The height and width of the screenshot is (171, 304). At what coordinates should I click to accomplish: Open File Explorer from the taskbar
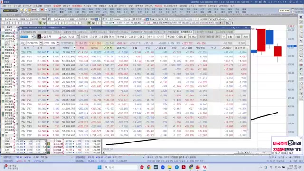(170, 167)
